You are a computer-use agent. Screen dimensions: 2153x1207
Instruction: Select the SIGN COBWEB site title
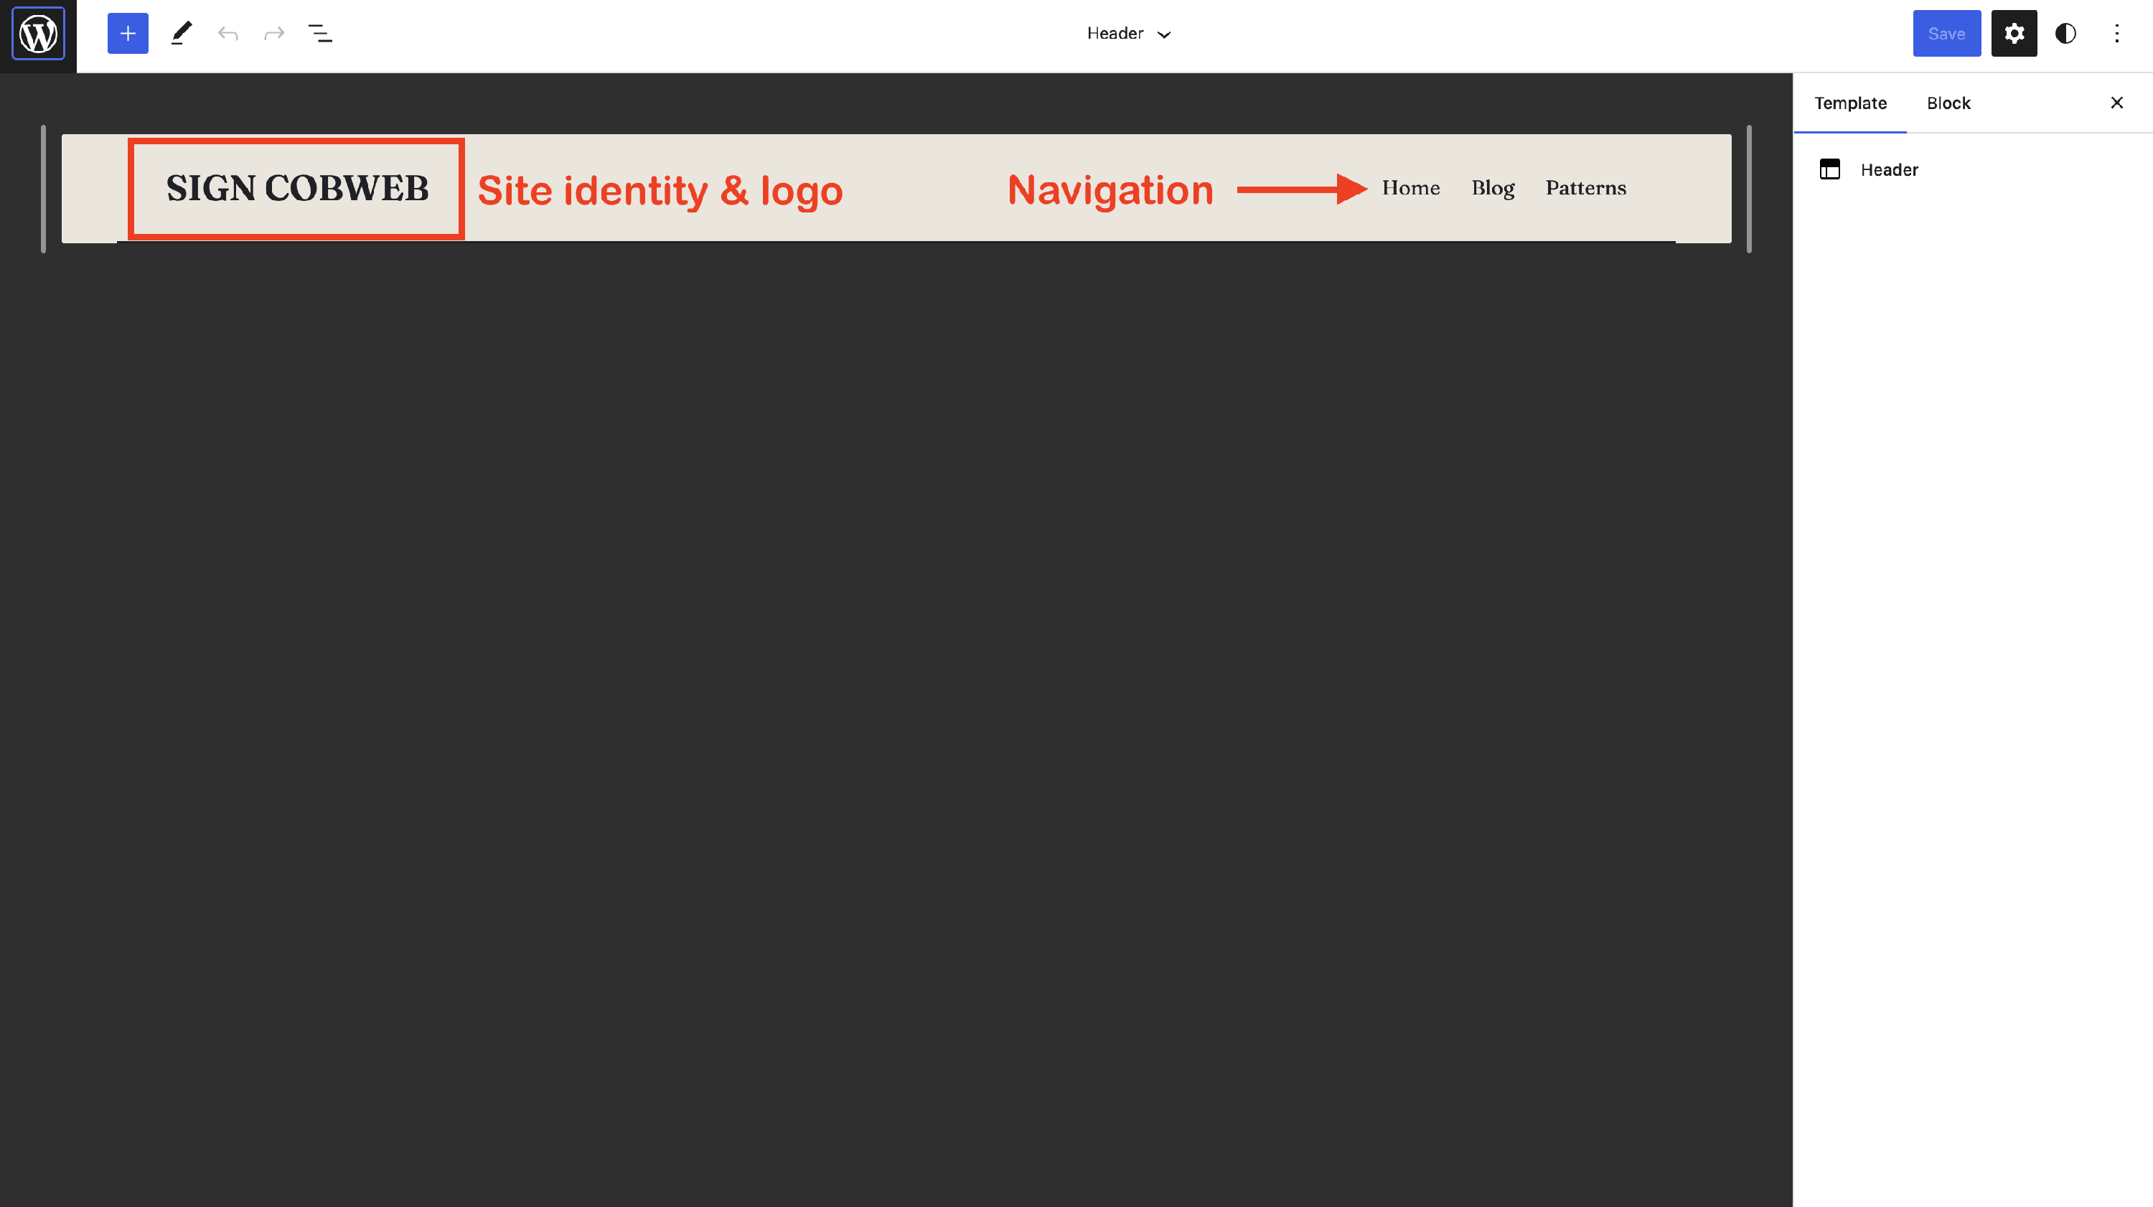tap(296, 188)
